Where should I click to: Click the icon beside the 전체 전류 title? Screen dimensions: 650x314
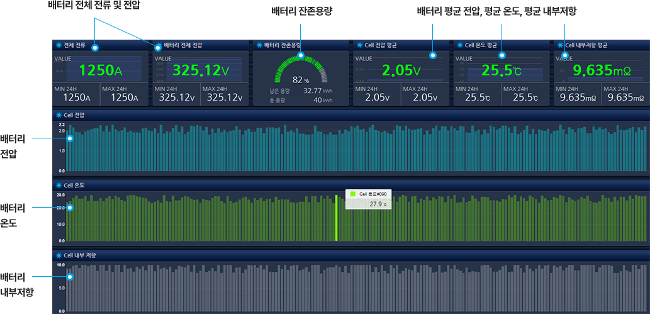click(x=59, y=45)
